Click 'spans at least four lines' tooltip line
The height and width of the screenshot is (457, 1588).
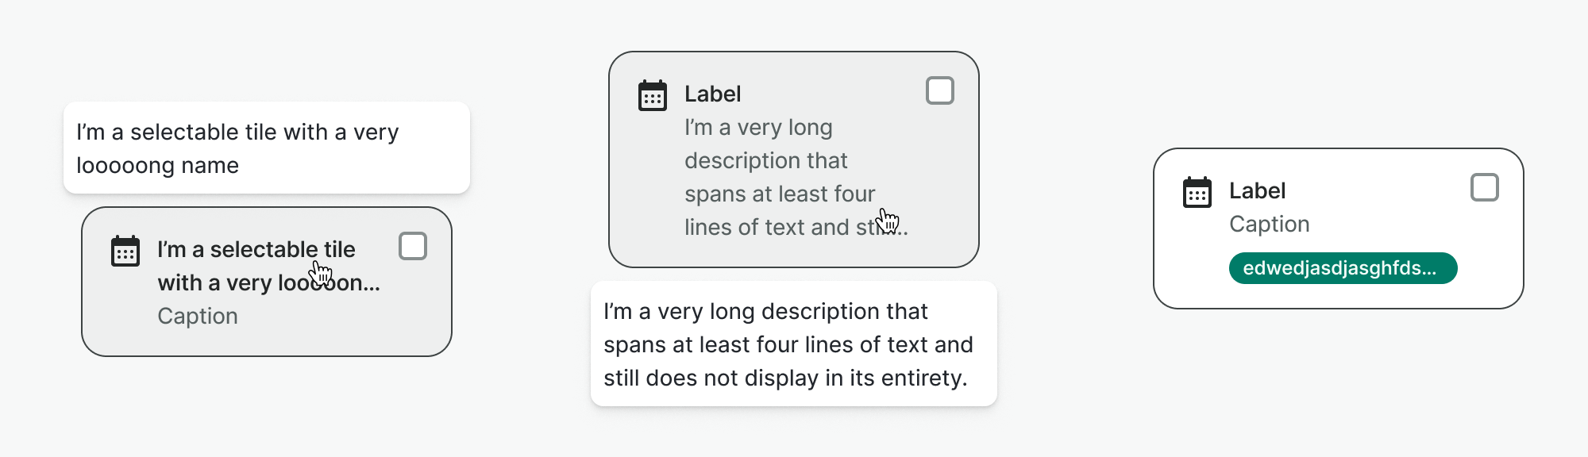tap(788, 344)
